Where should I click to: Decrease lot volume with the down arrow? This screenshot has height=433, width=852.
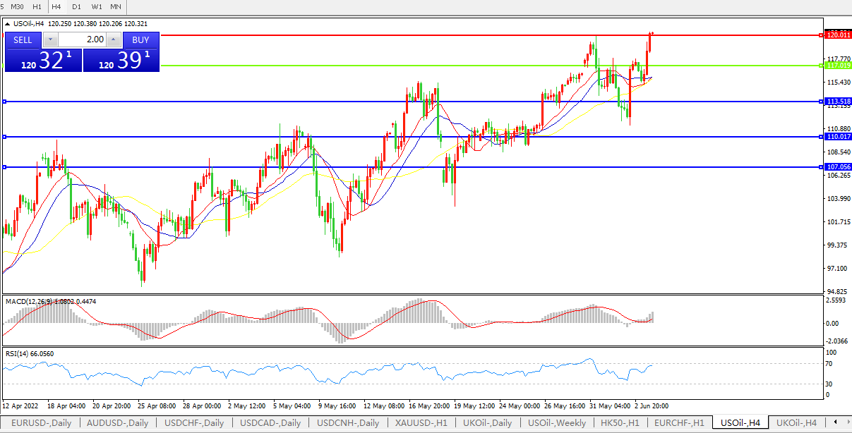51,39
